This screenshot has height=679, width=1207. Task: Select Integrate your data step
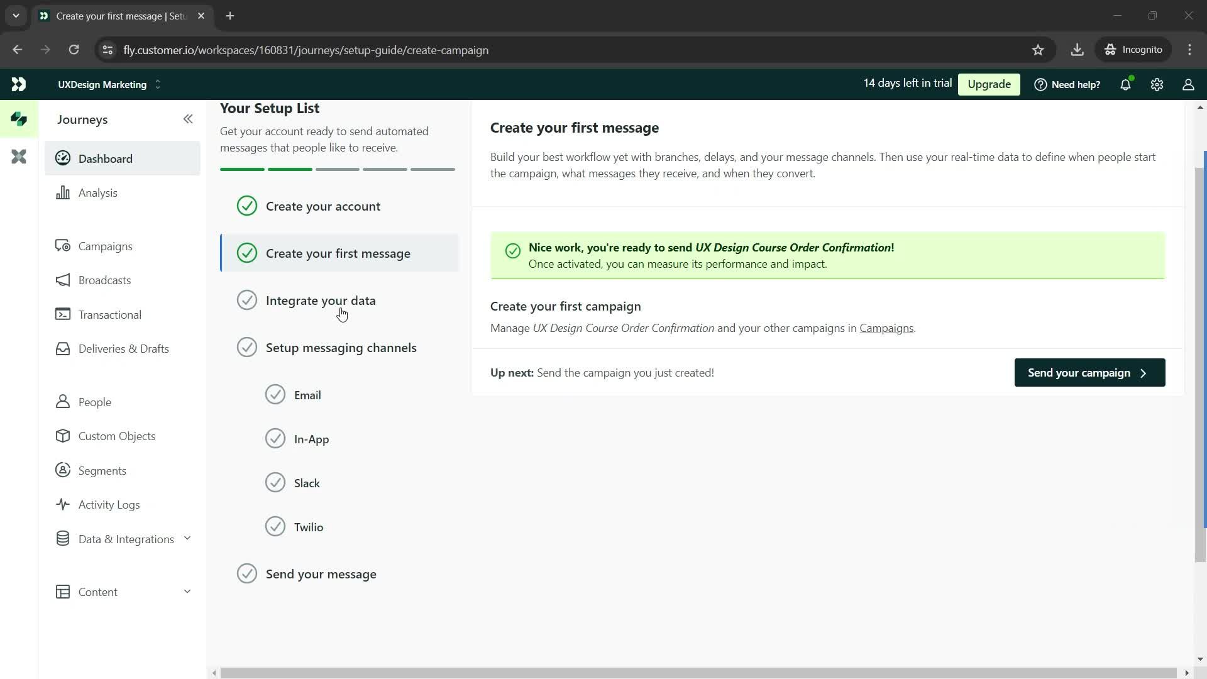pyautogui.click(x=339, y=300)
